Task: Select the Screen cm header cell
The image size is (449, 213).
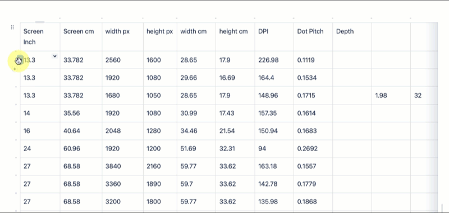Action: coord(81,37)
